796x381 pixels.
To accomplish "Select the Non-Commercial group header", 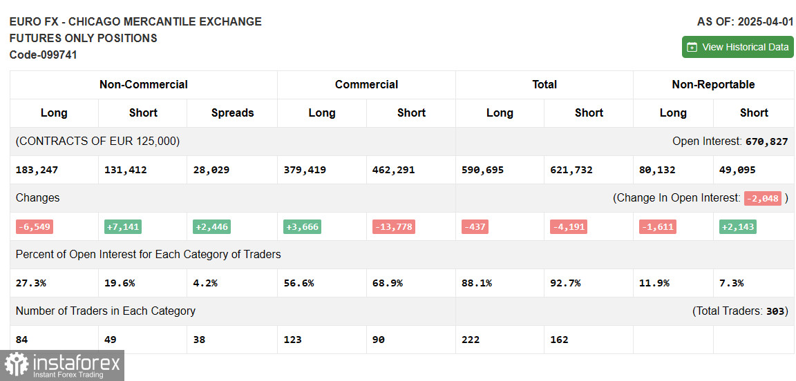I will (143, 85).
